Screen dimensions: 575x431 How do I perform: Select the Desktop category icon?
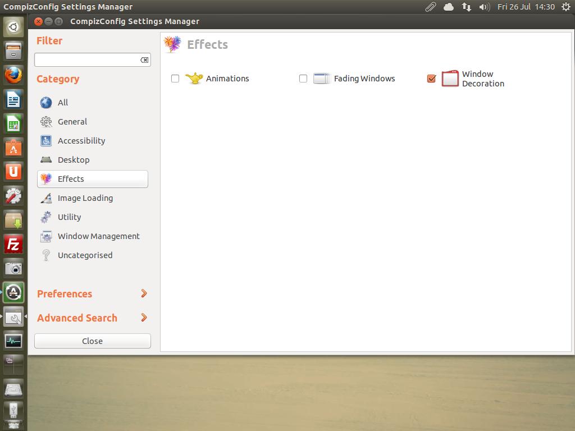point(46,160)
